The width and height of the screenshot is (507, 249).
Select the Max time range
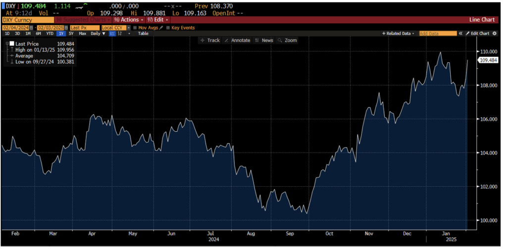click(83, 33)
